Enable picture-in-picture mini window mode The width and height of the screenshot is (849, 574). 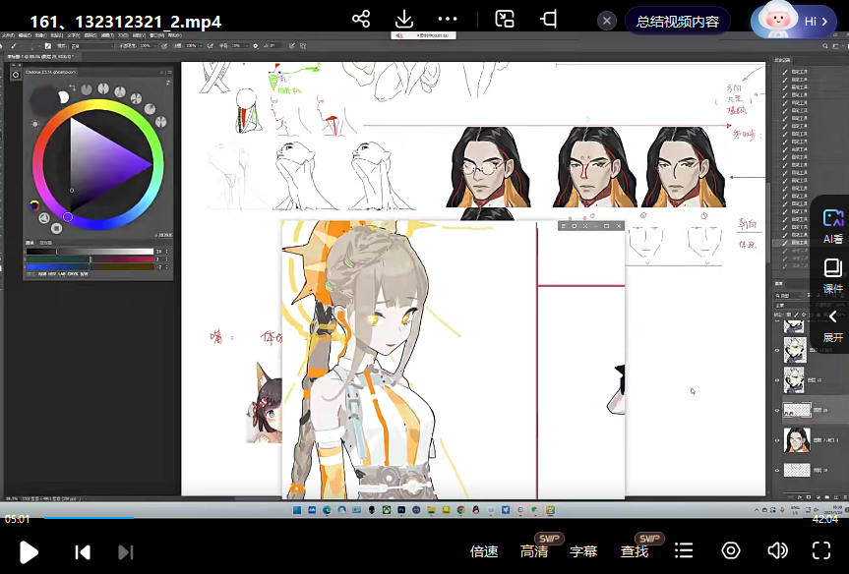(505, 20)
